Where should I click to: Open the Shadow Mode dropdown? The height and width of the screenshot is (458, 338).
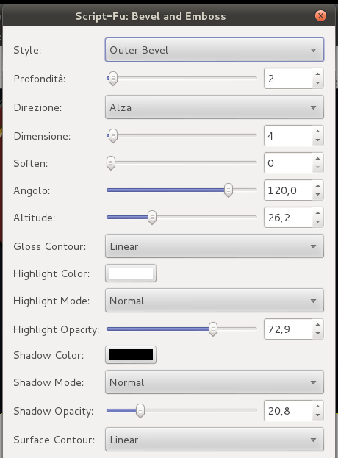(x=215, y=382)
